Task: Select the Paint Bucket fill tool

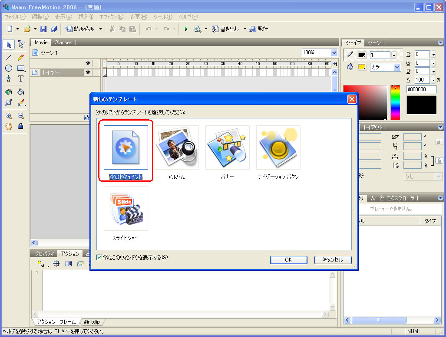Action: pyautogui.click(x=21, y=92)
